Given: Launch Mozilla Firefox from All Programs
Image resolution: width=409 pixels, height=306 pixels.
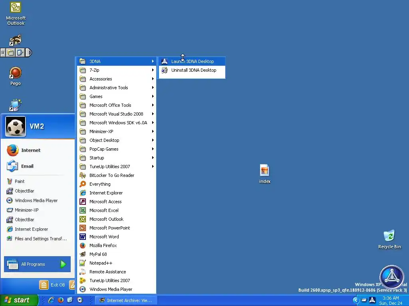Looking at the screenshot, I should tap(117, 245).
